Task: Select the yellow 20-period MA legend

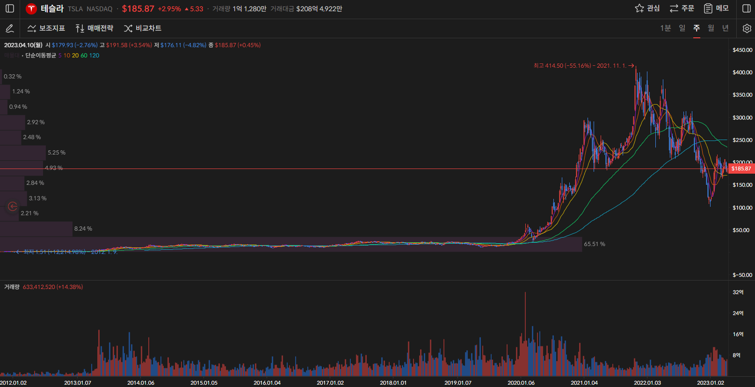Action: [x=75, y=55]
